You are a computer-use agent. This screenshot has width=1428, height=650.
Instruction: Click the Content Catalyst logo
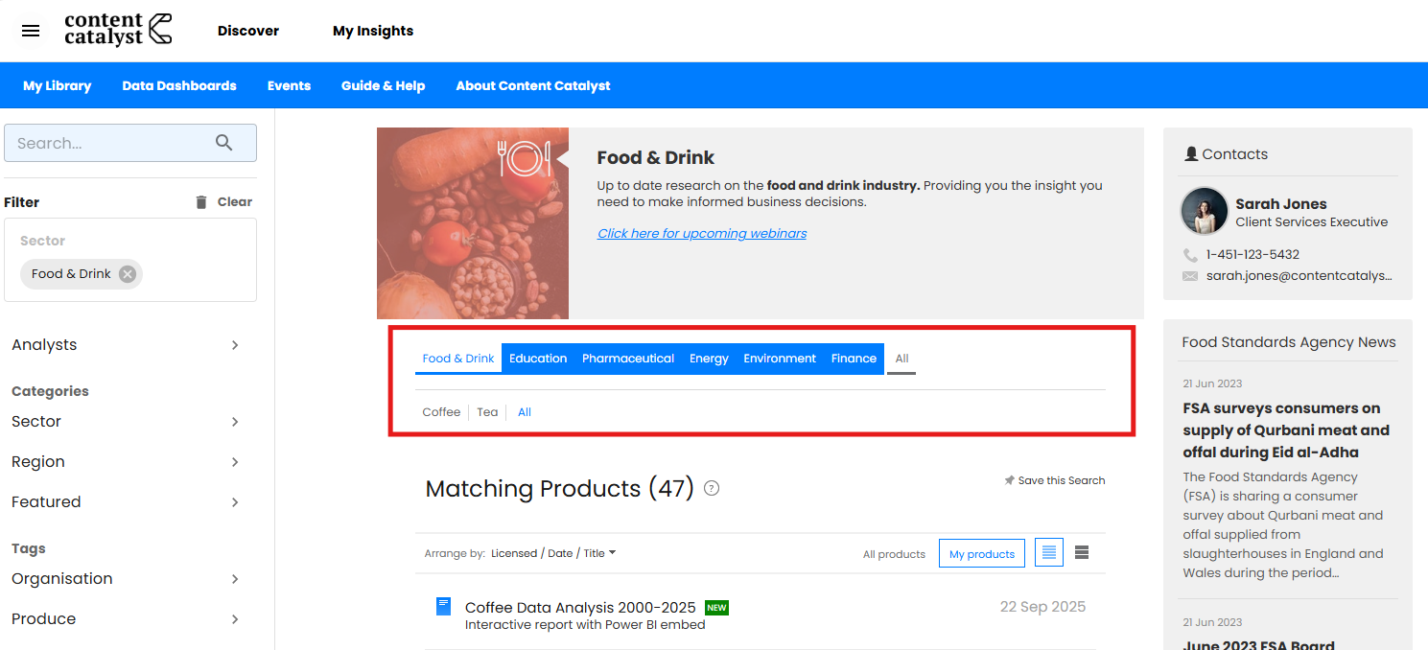[x=118, y=30]
